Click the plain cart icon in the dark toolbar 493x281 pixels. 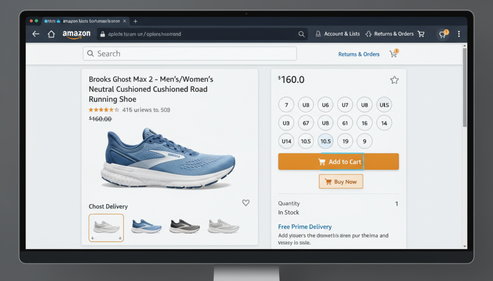[x=421, y=34]
